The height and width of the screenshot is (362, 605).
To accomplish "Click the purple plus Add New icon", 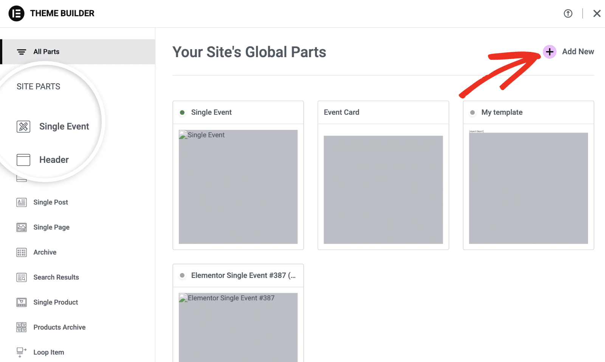I will pyautogui.click(x=549, y=52).
